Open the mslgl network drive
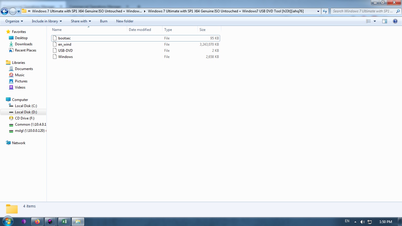 pos(28,131)
